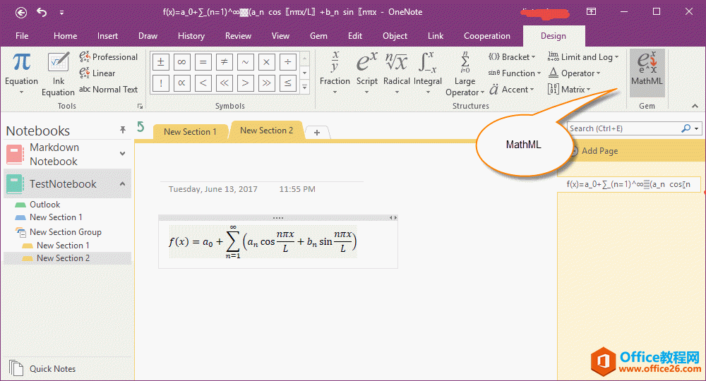
Task: Switch to the Review ribbon tab
Action: pos(238,36)
